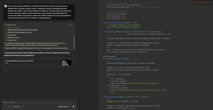213x110 pixels.
Task: Click the scroll down arrow in Thought process
Action: click(x=74, y=50)
